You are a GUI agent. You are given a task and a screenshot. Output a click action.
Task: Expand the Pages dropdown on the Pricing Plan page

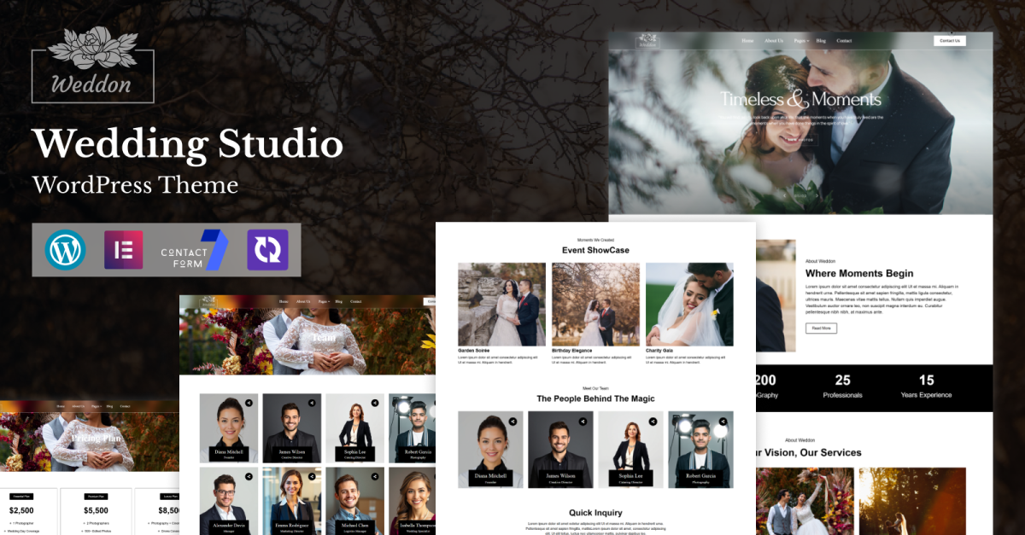[96, 406]
